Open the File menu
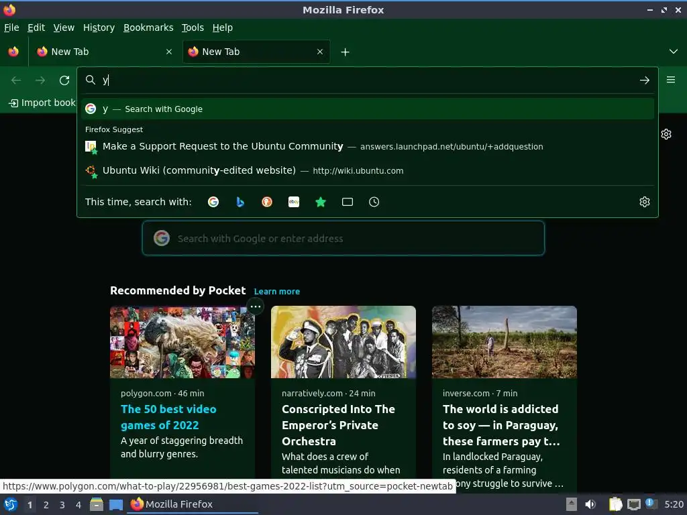The image size is (687, 515). (x=11, y=27)
